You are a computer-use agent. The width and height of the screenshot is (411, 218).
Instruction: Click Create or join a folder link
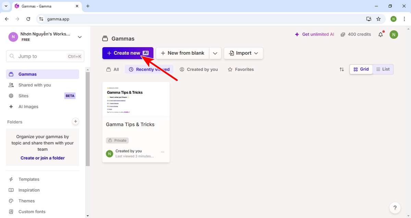pyautogui.click(x=42, y=158)
